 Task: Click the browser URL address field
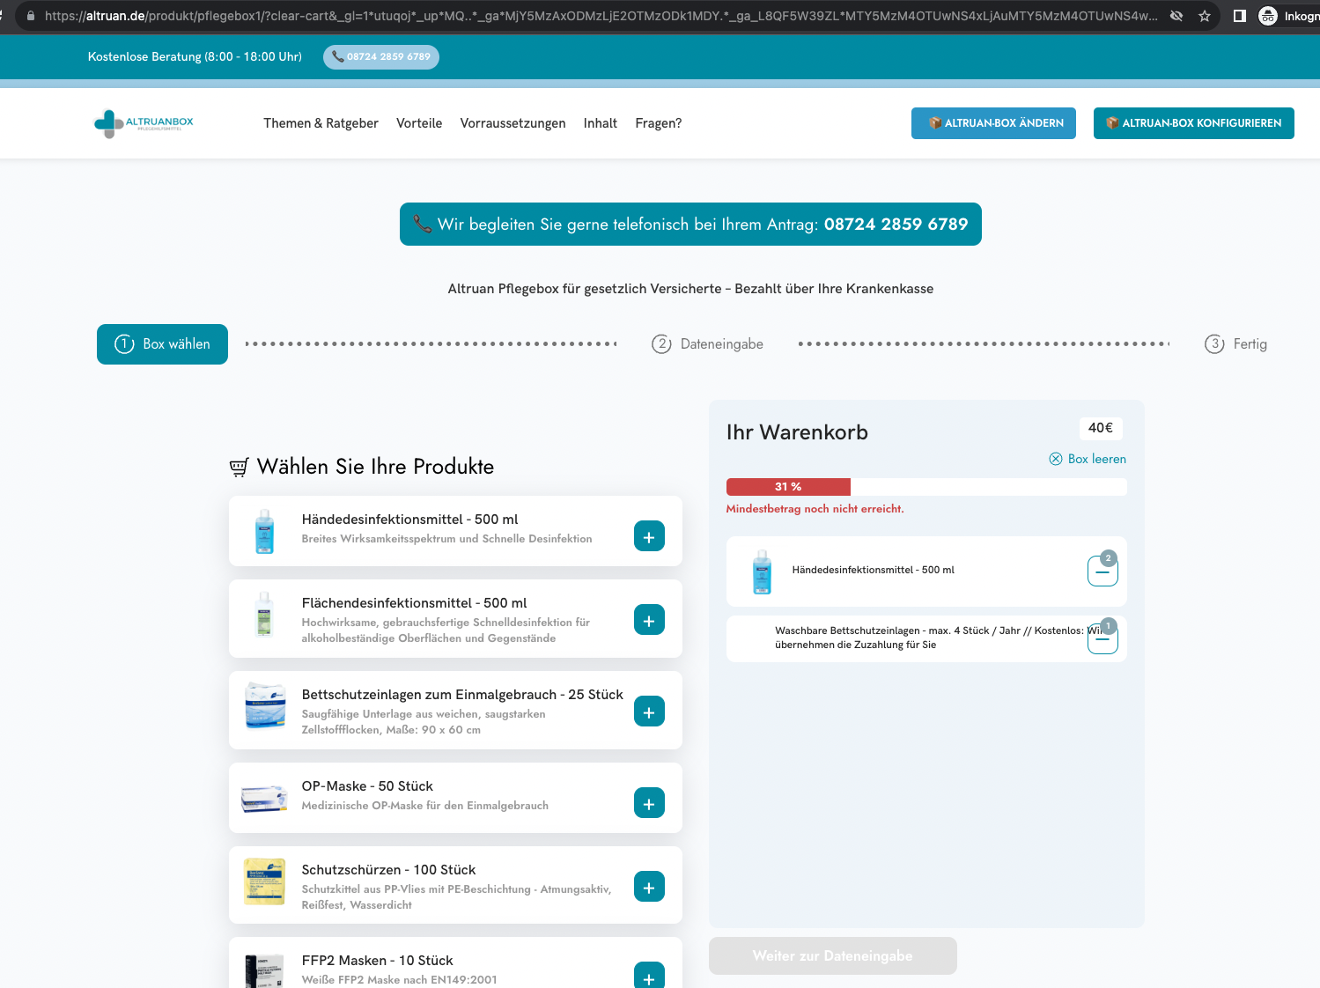point(601,16)
